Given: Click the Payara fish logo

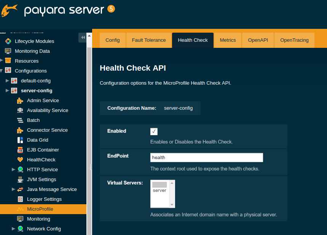Looking at the screenshot, I should point(9,10).
